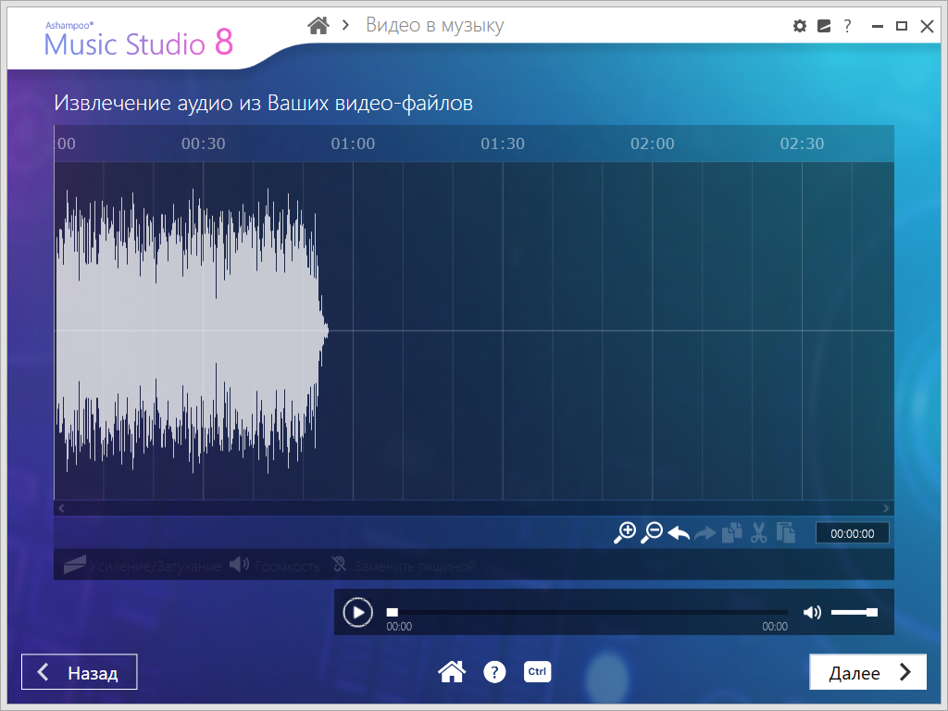Click the scissors cut icon
Screen dimensions: 948x711
[759, 533]
